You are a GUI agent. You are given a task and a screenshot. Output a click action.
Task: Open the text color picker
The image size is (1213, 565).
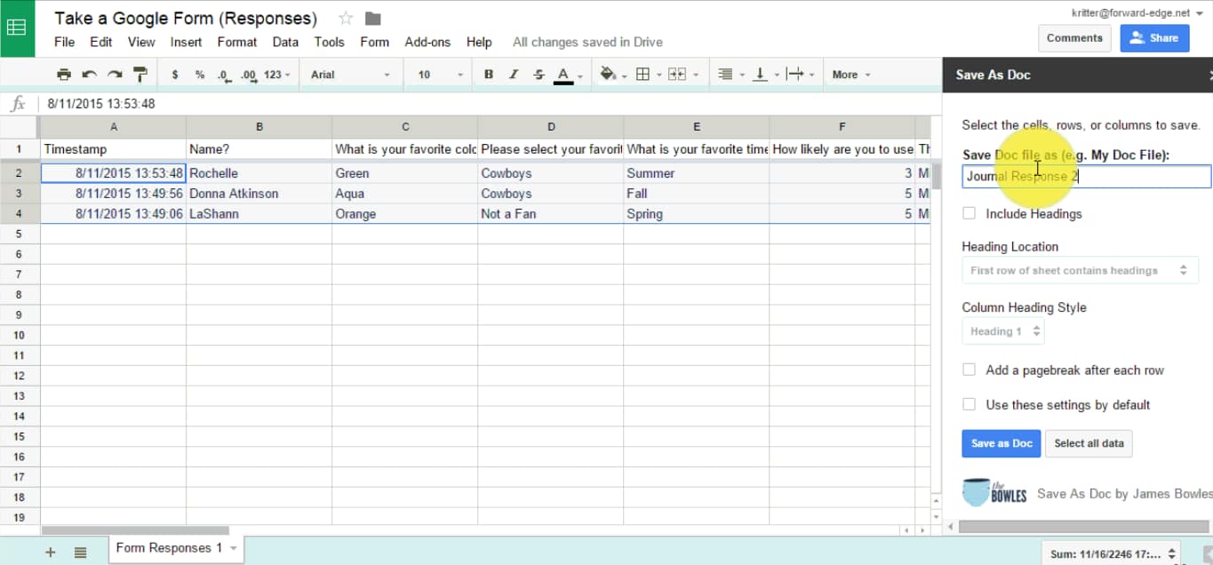coord(563,75)
